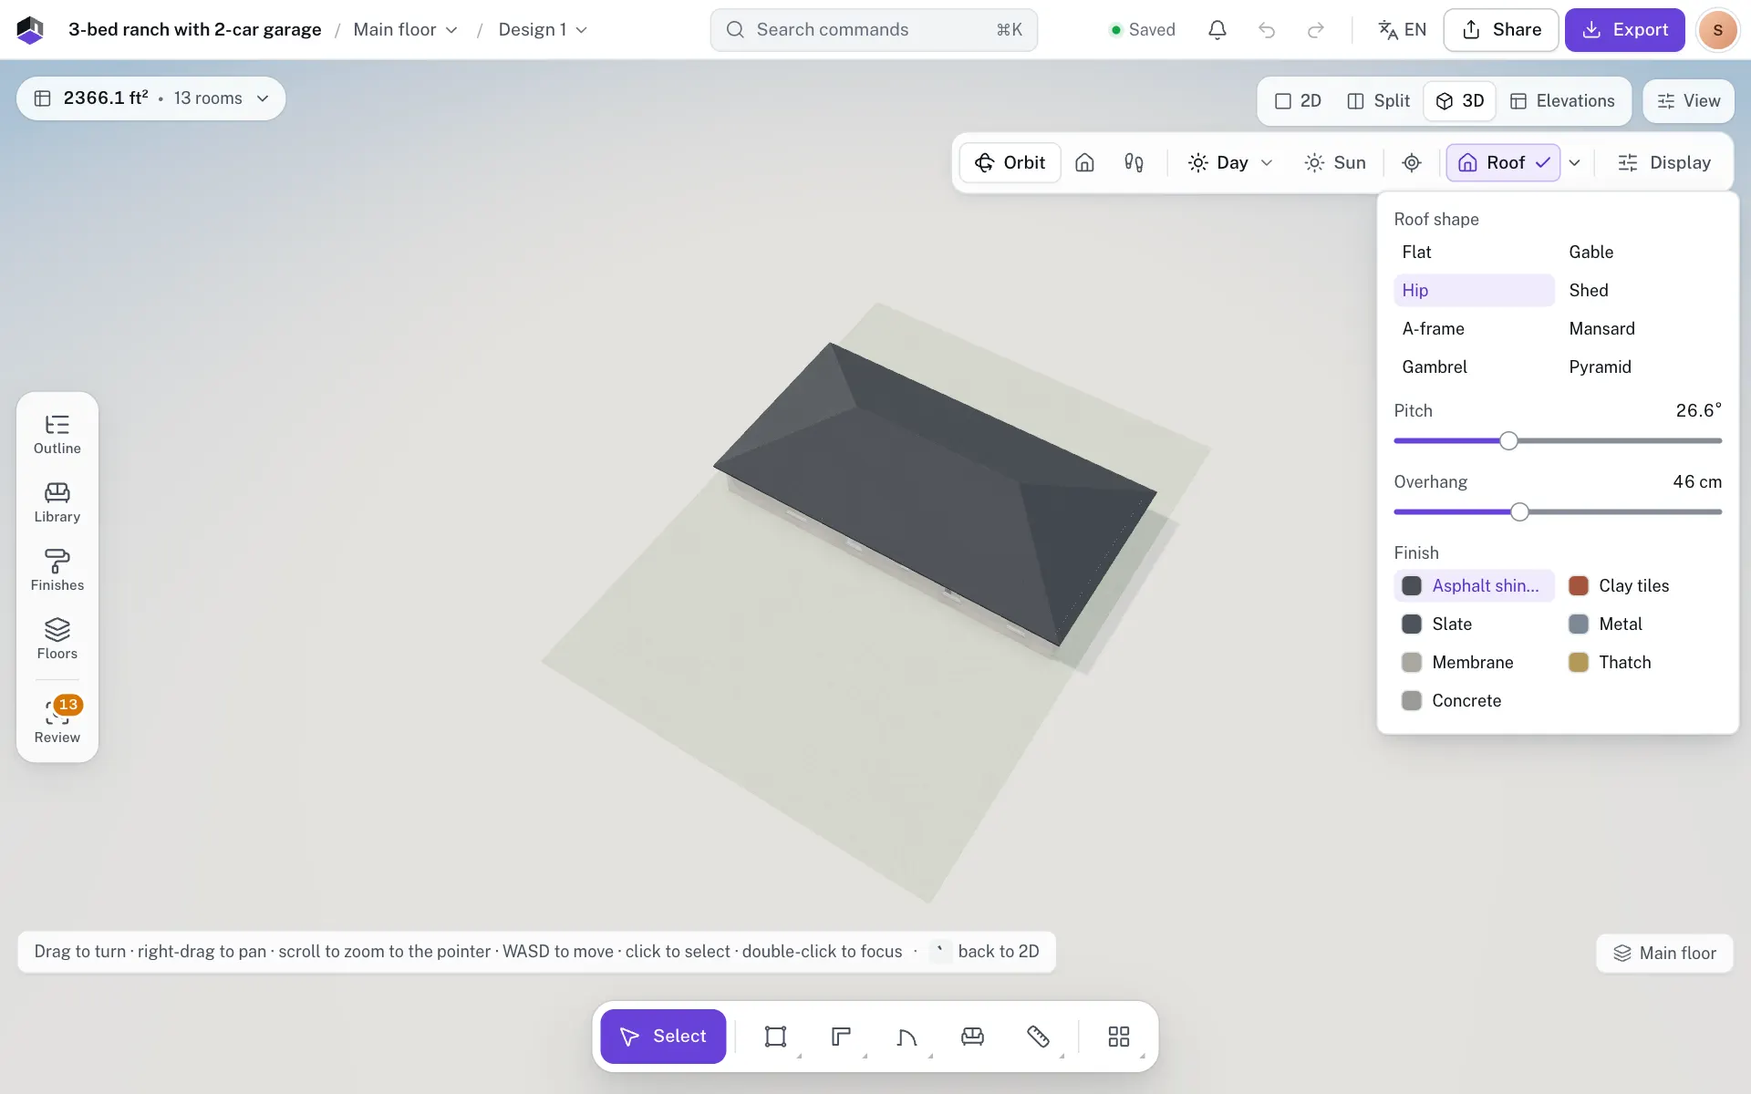This screenshot has height=1094, width=1751.
Task: Choose the Gable roof shape
Action: pyautogui.click(x=1590, y=252)
